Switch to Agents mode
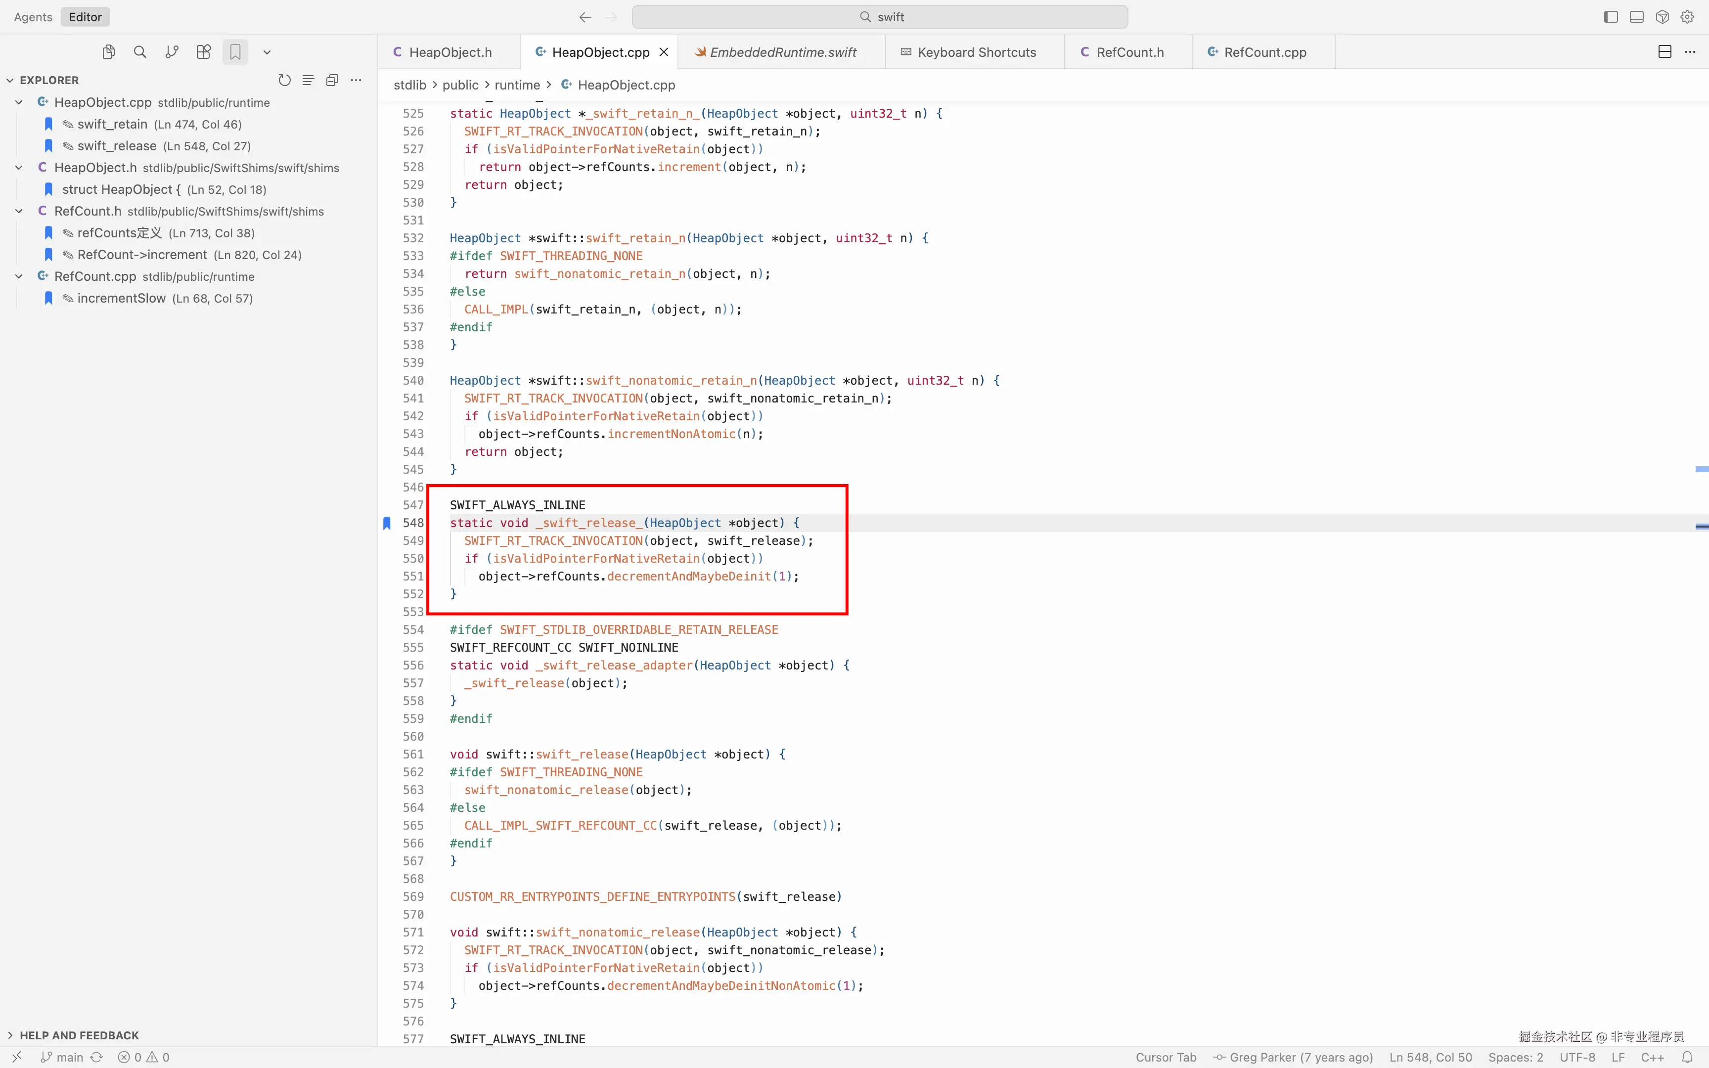1709x1068 pixels. (x=33, y=17)
